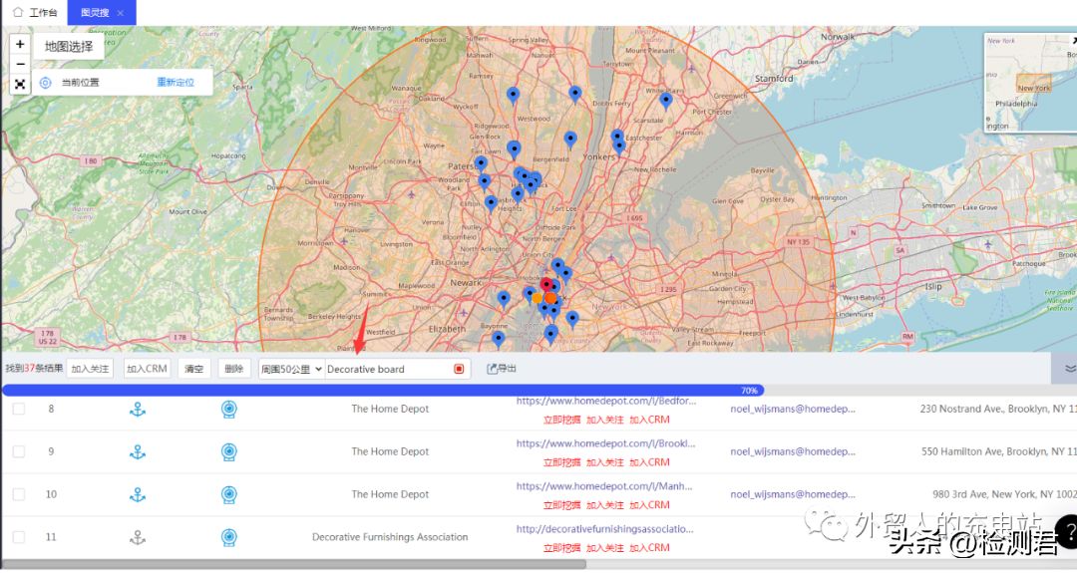Click the anchor icon in row 10
The image size is (1077, 573).
[138, 494]
